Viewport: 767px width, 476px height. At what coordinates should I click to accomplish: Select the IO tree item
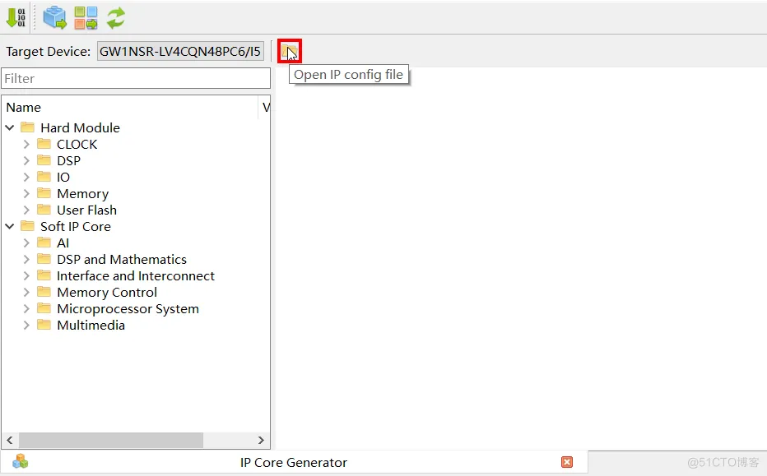63,177
